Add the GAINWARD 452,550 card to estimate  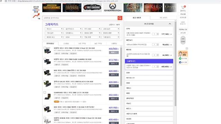click(x=114, y=99)
